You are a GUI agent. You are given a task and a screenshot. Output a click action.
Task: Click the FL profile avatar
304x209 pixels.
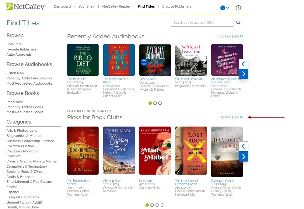[x=222, y=8]
